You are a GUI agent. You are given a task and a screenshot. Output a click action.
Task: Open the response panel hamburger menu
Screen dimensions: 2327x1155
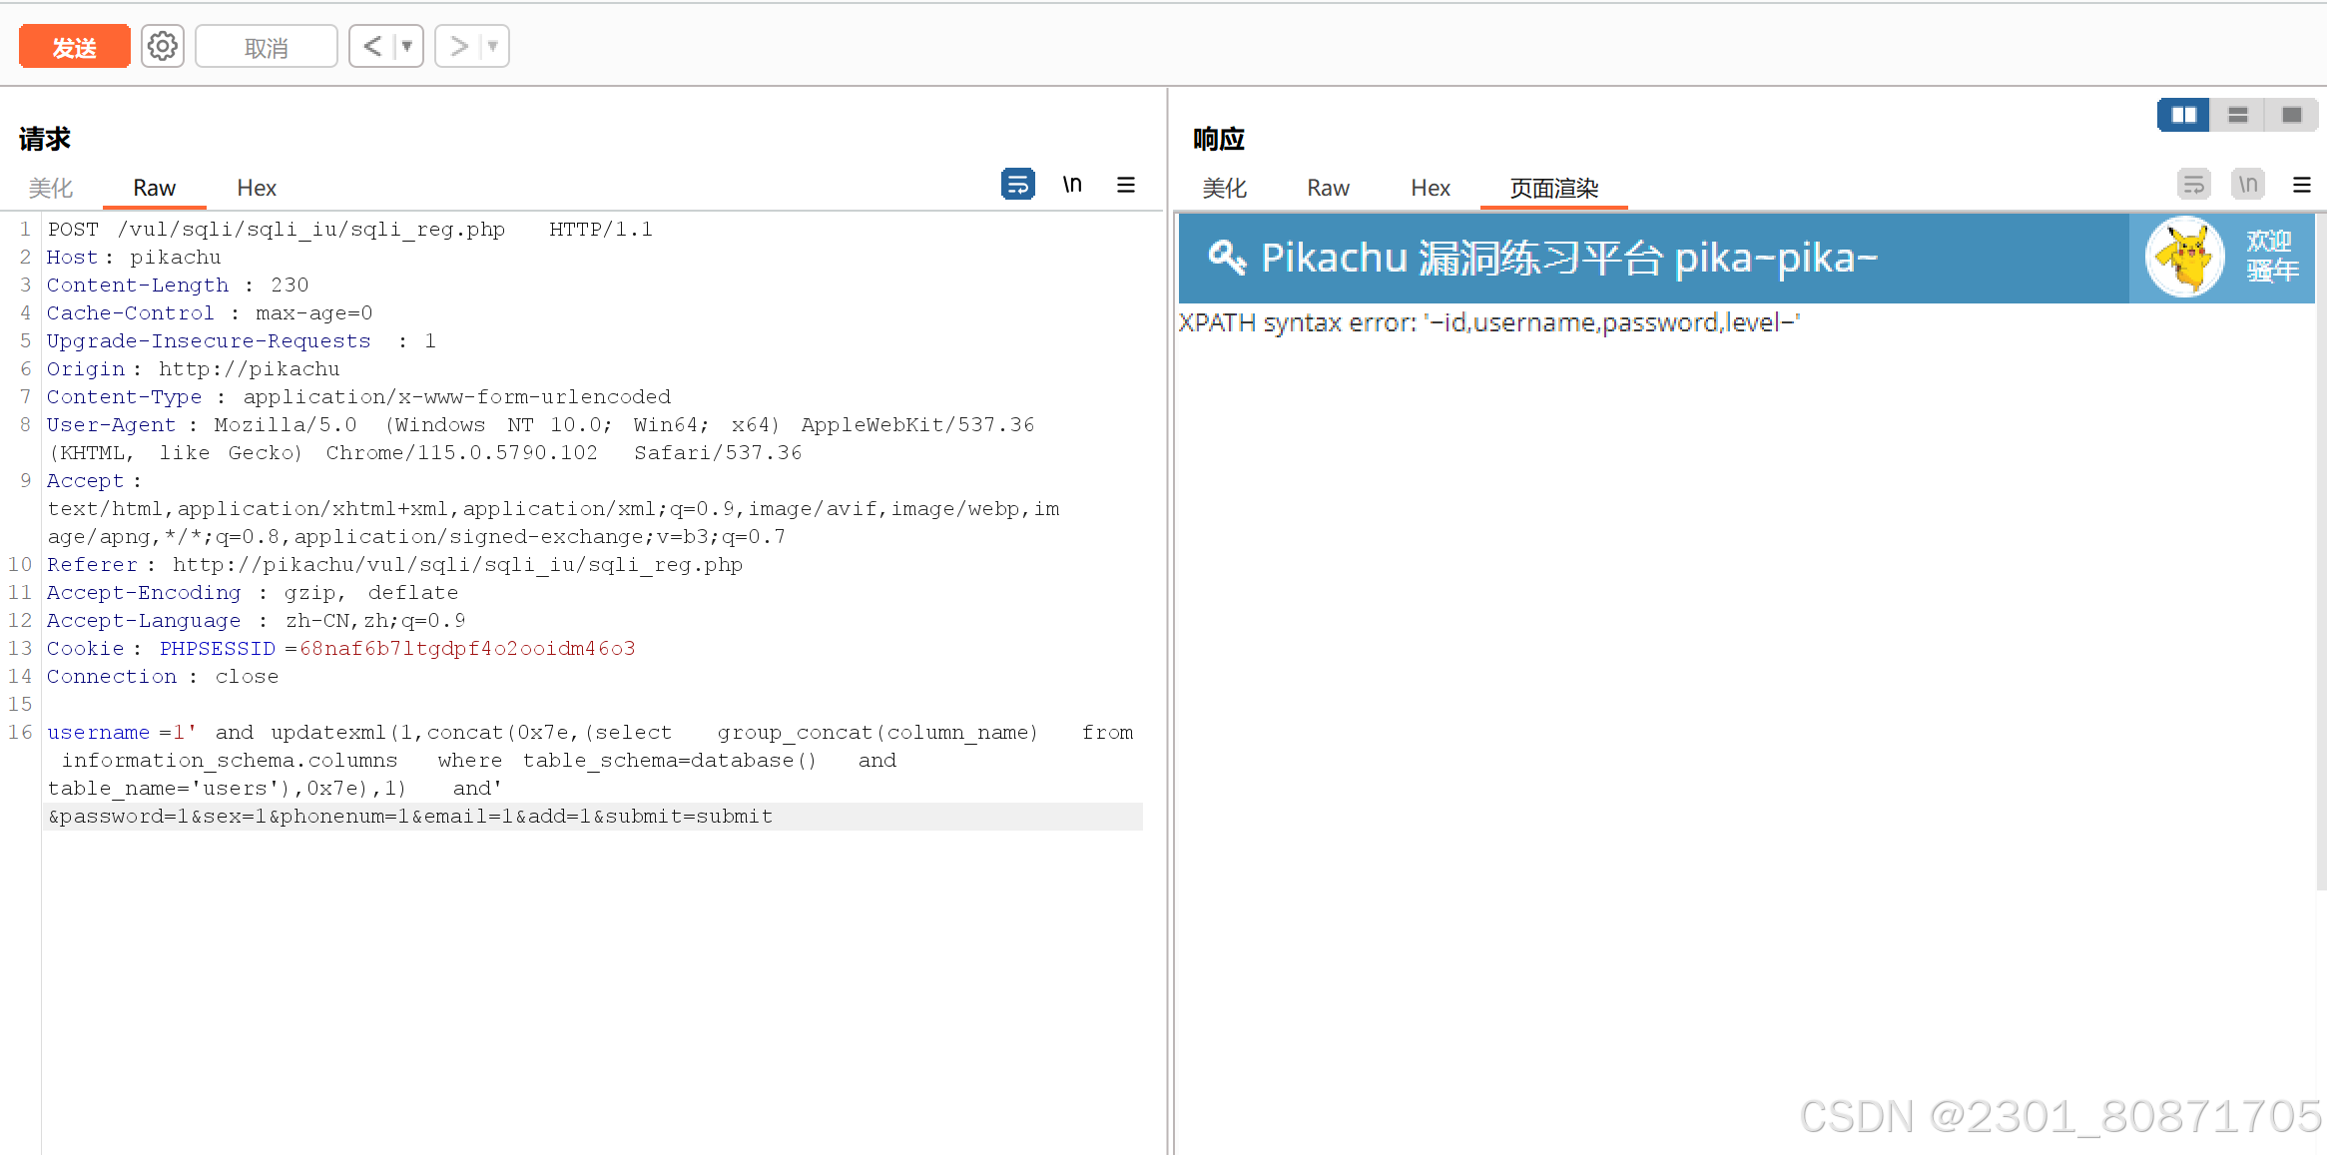click(2302, 185)
